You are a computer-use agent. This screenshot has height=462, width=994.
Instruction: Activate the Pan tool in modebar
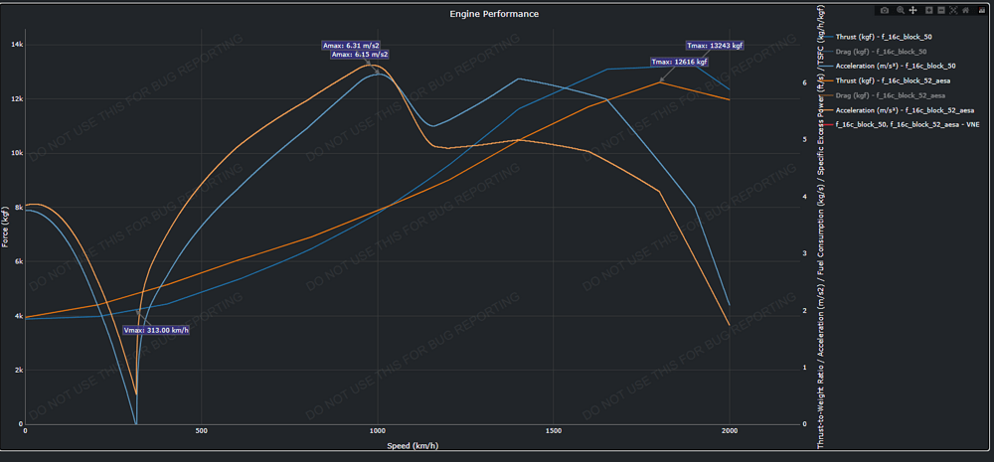(x=912, y=10)
